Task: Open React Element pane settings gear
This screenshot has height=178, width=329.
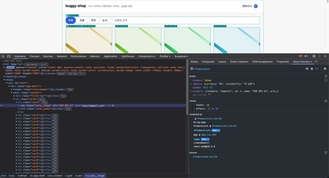Action: click(x=325, y=68)
